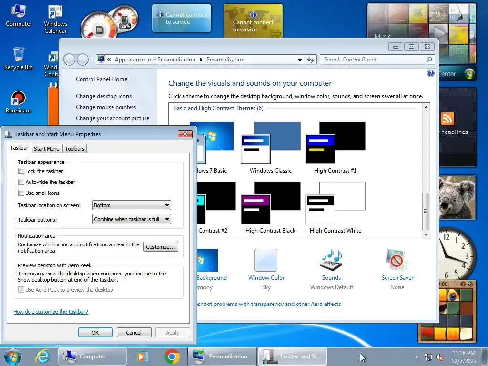Select the Windows Classic theme

(x=271, y=148)
